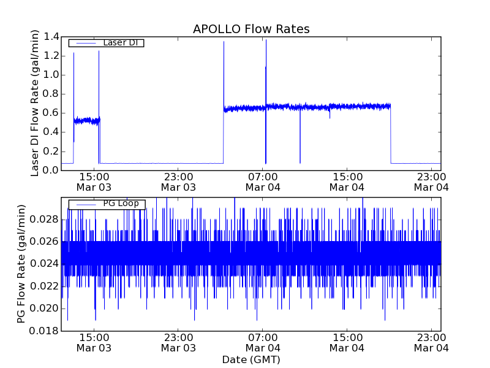
Task: Click "15:00 Mar 03" under the PG Loop plot
Action: pos(94,343)
